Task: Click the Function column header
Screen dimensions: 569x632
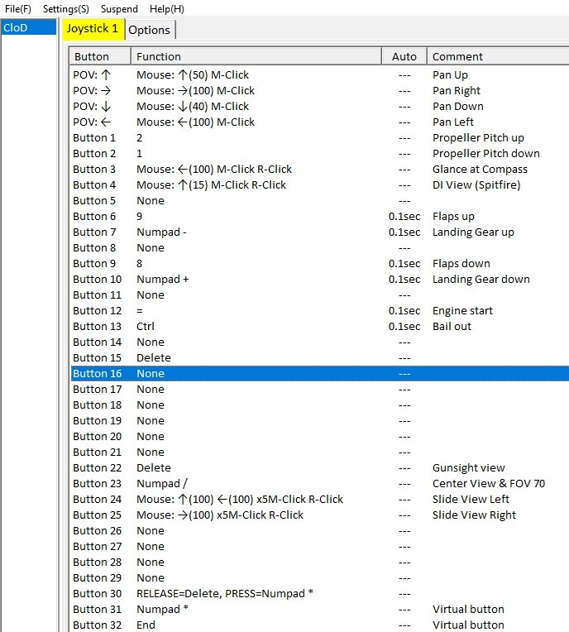Action: (x=256, y=56)
